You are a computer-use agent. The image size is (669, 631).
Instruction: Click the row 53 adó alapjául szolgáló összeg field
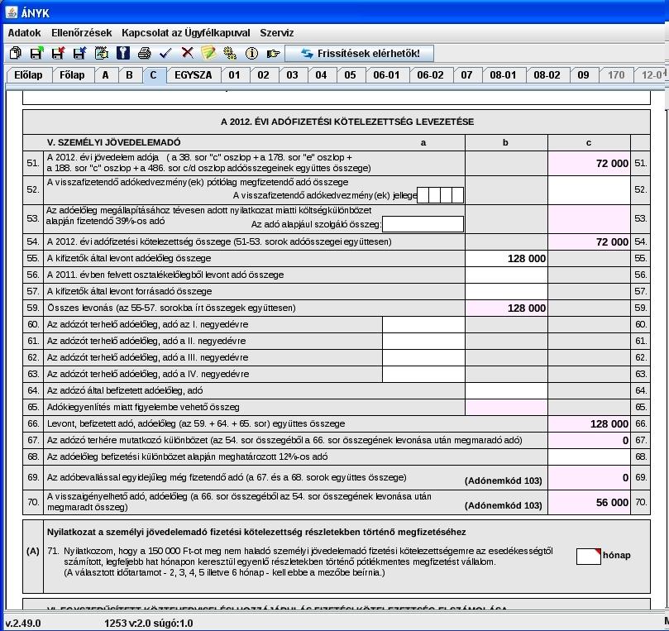[423, 224]
